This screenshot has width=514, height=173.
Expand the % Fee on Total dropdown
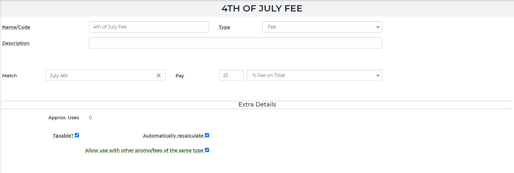point(314,75)
